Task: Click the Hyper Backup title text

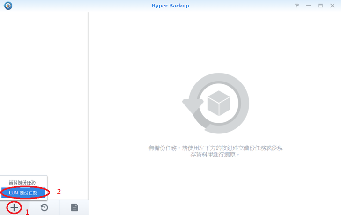Action: coord(170,6)
